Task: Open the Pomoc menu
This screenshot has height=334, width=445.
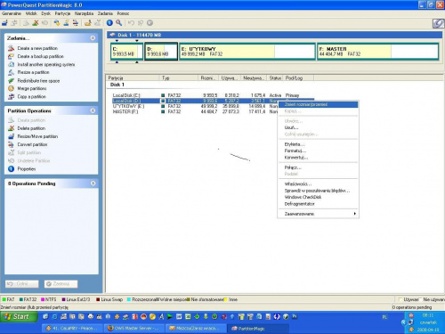Action: coord(123,13)
